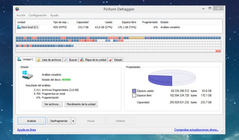239x140 pixels.
Task: Sort drives by the Fragmentado column header
Action: pos(150,22)
